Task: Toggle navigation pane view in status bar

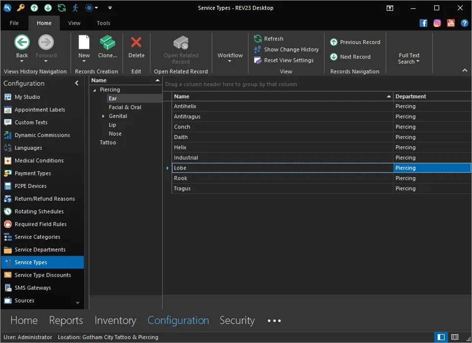Action: tap(441, 337)
